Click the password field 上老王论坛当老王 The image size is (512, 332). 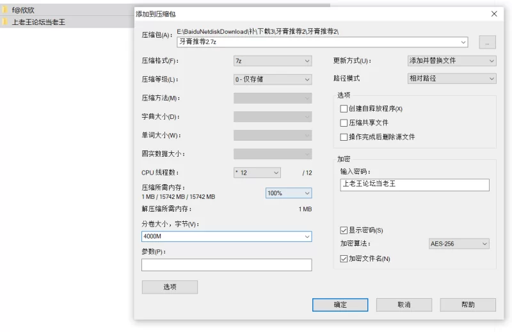415,184
